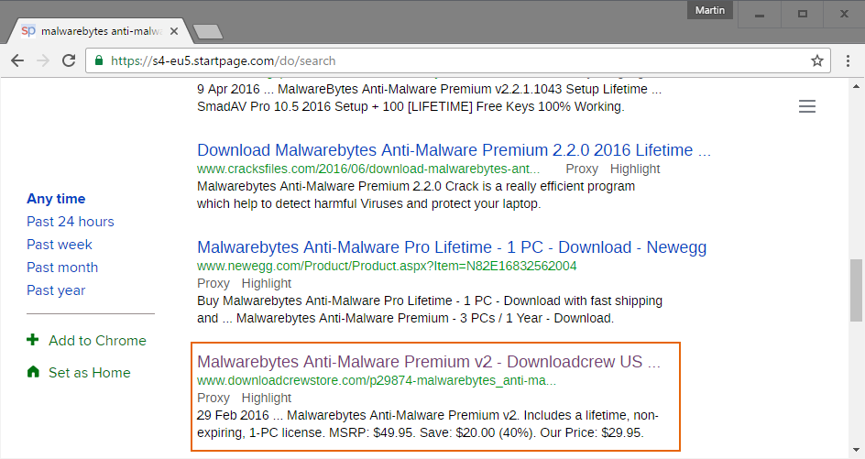Bookmark this page with the star icon
The width and height of the screenshot is (865, 459).
point(817,60)
